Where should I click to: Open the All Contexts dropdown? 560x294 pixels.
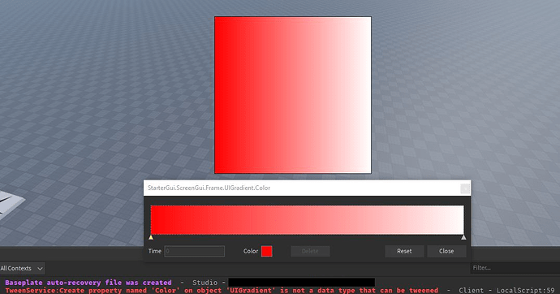pos(22,268)
